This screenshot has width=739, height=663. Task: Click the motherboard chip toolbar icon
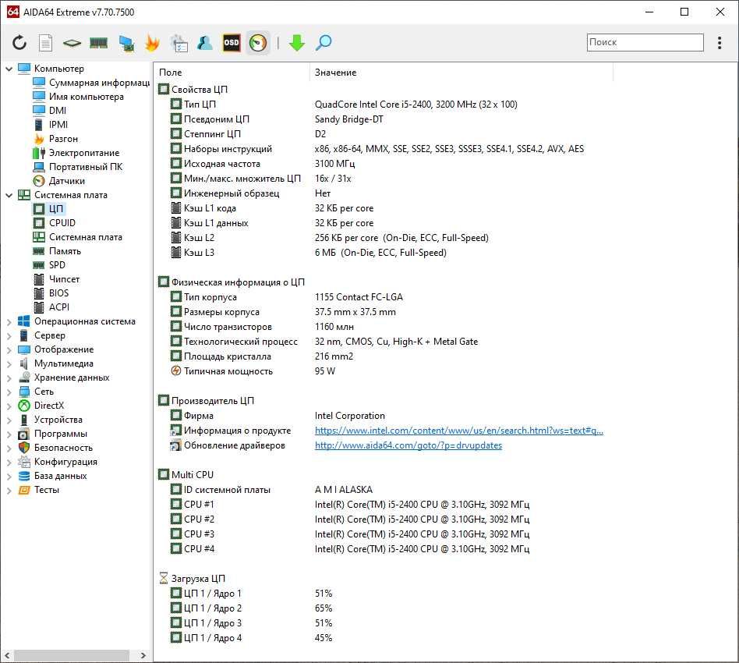point(72,44)
